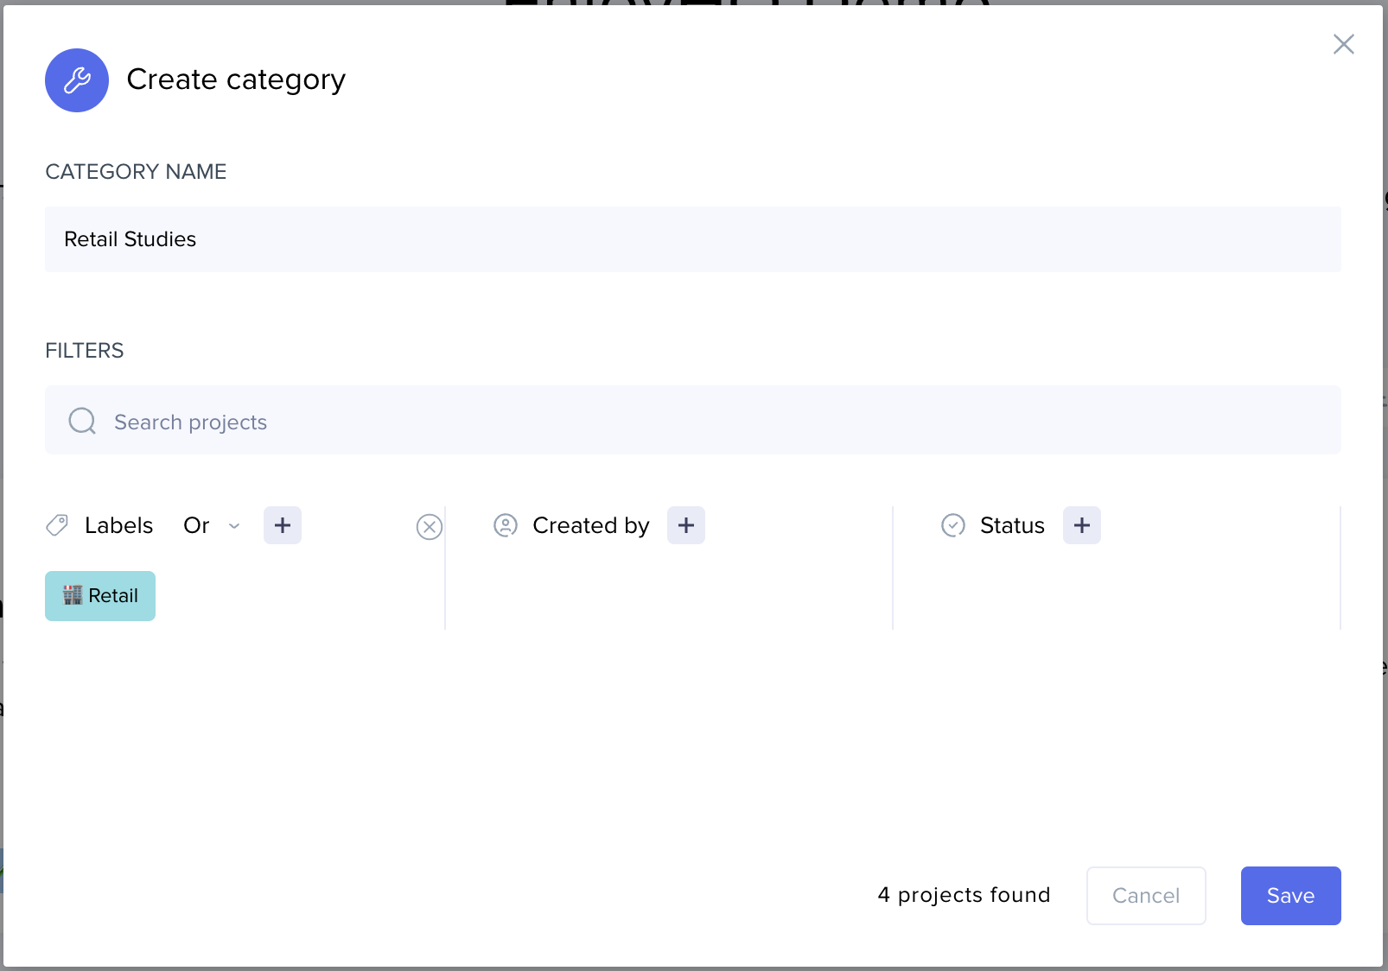Cancel category creation
The width and height of the screenshot is (1388, 971).
1146,896
